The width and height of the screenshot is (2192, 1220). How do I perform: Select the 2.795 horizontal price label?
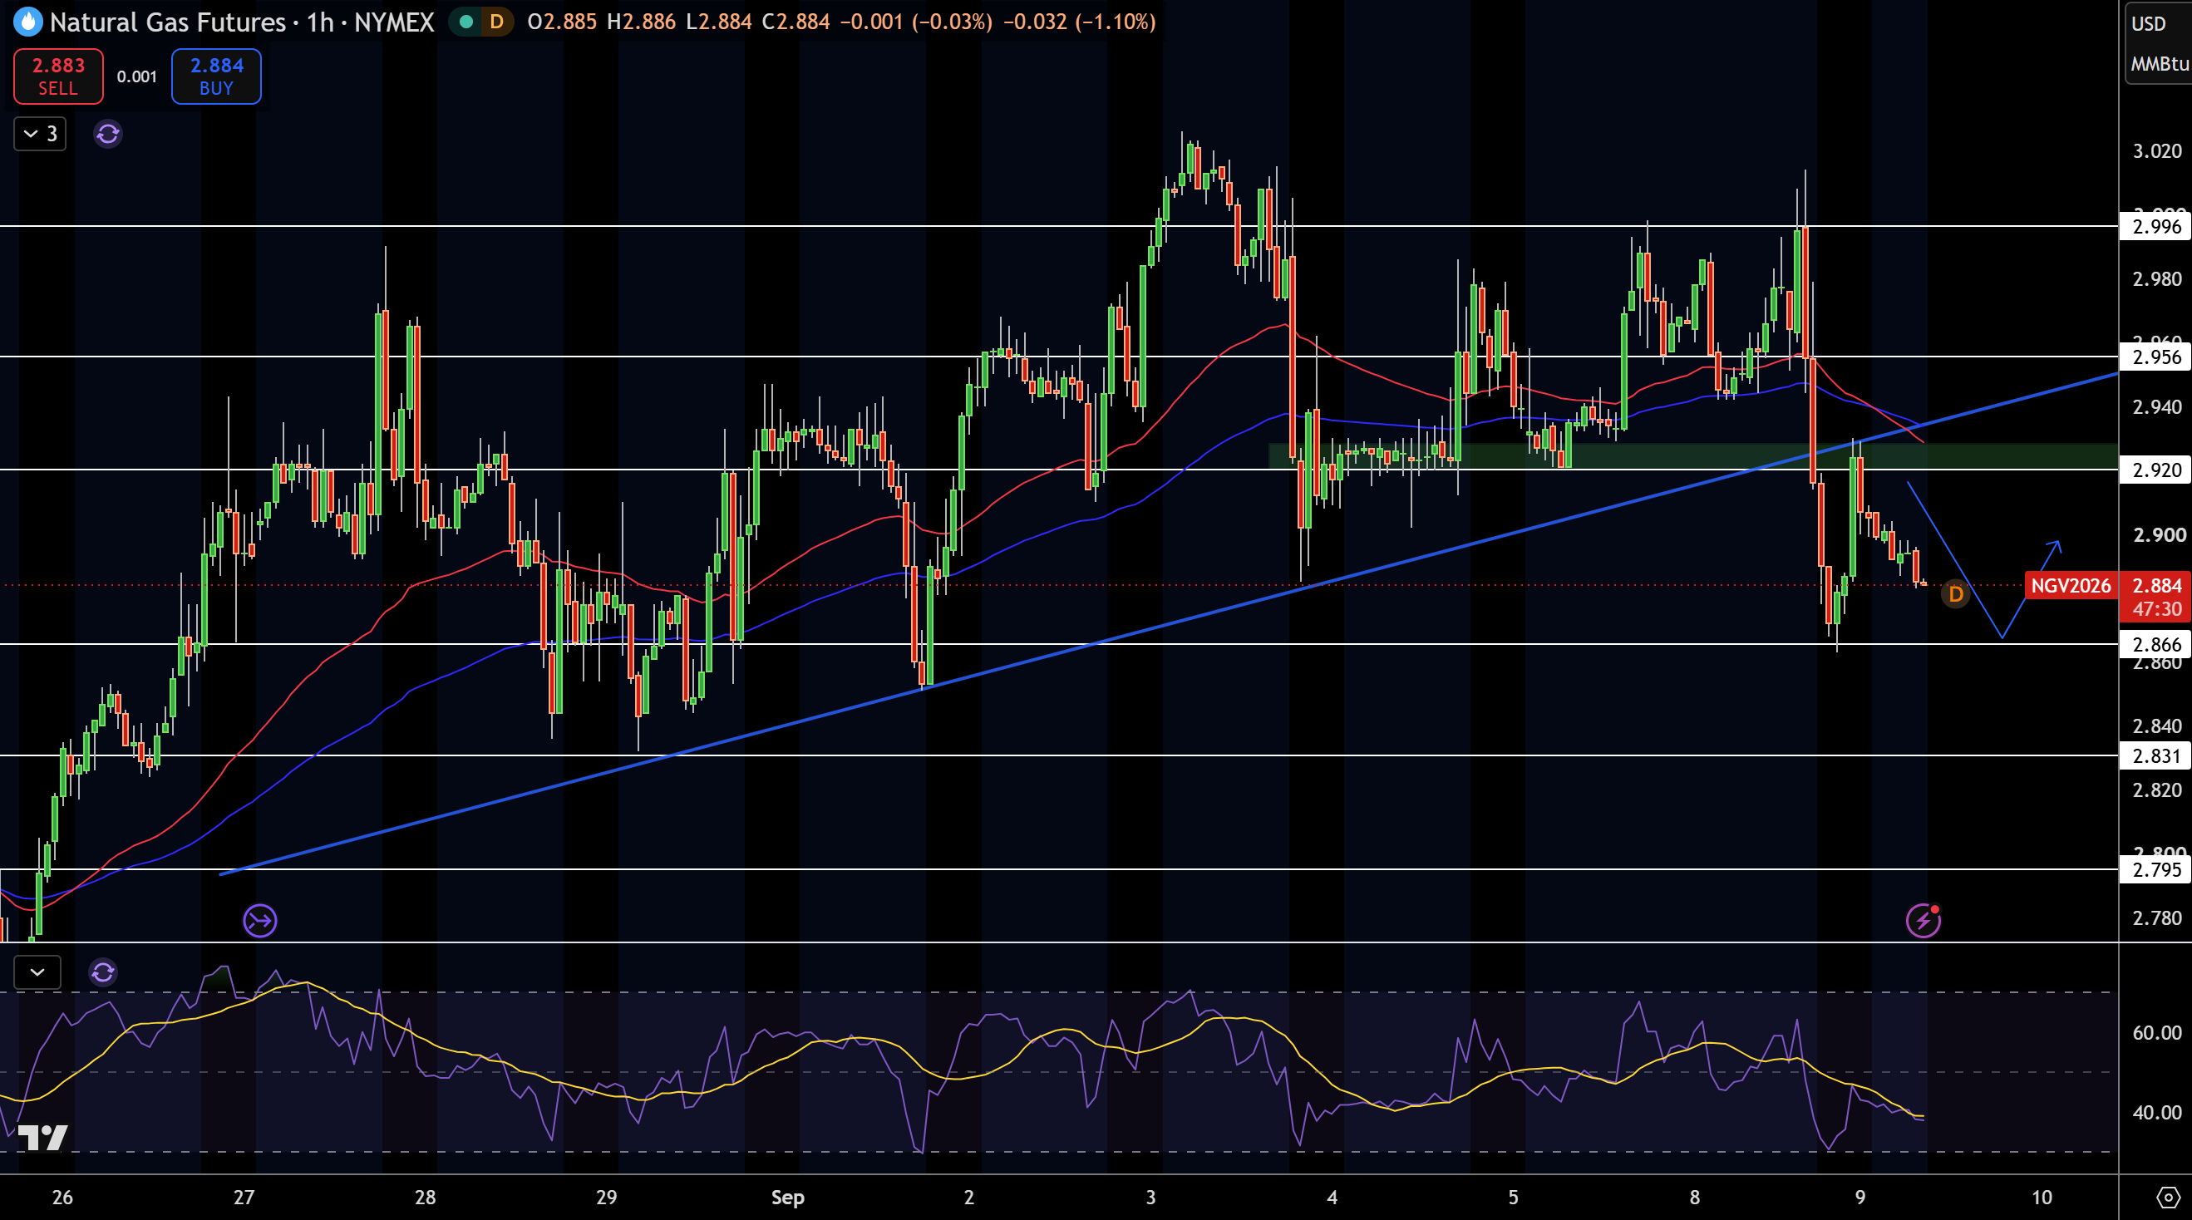tap(2155, 869)
